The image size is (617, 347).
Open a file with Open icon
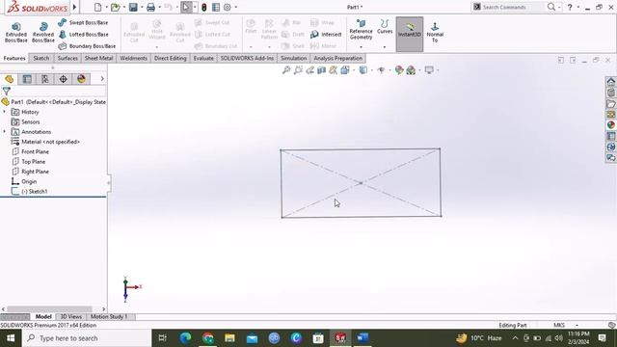tap(115, 7)
